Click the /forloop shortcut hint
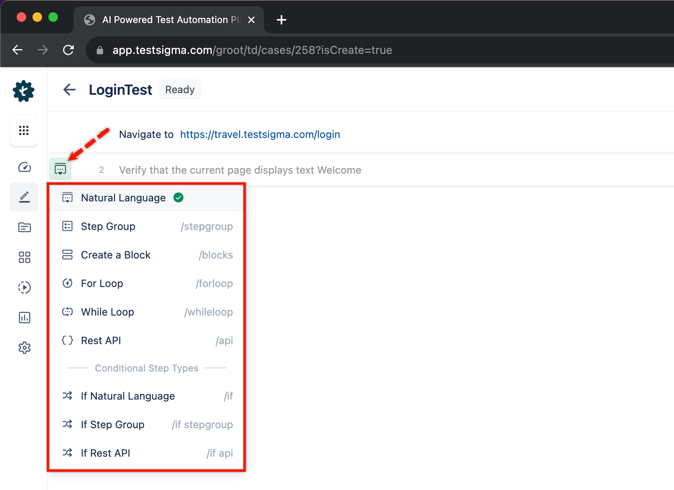 coord(214,283)
